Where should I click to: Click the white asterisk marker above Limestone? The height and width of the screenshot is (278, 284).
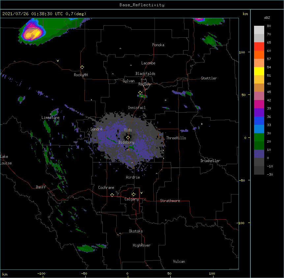pos(51,114)
